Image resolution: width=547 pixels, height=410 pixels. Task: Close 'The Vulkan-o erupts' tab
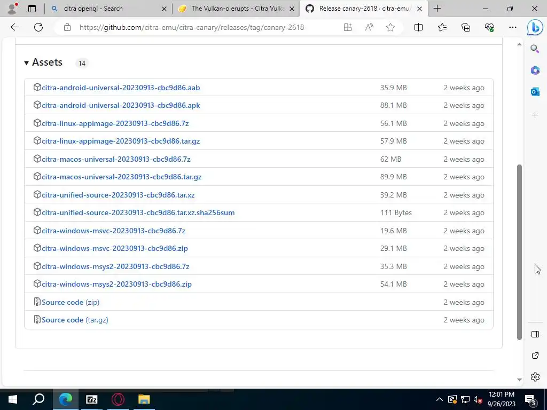[x=292, y=9]
